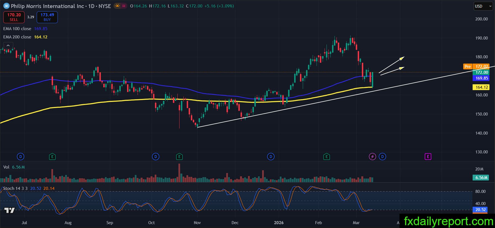Viewport: 495px width, 228px height.
Task: Click the yellow 164.12 EMA price label
Action: tap(481, 87)
